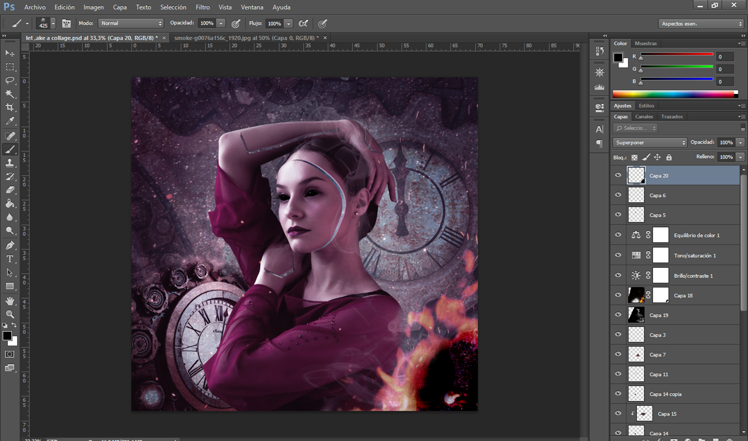The height and width of the screenshot is (441, 748).
Task: Hide the Capa 19 layer
Action: point(618,315)
